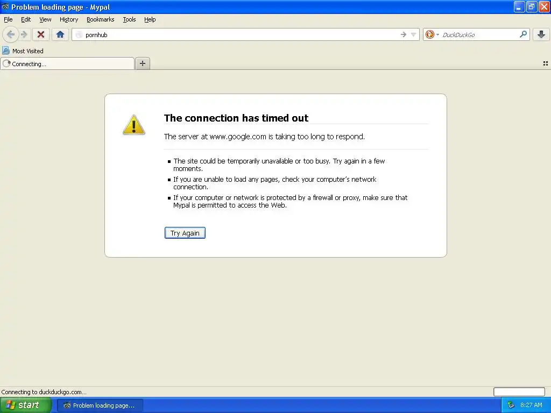Click 'Connecting to duckduckgo.com...' status text
Image resolution: width=551 pixels, height=413 pixels.
pyautogui.click(x=44, y=392)
